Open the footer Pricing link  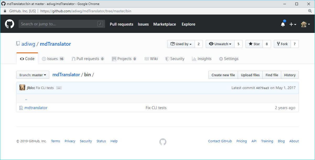pyautogui.click(x=242, y=141)
